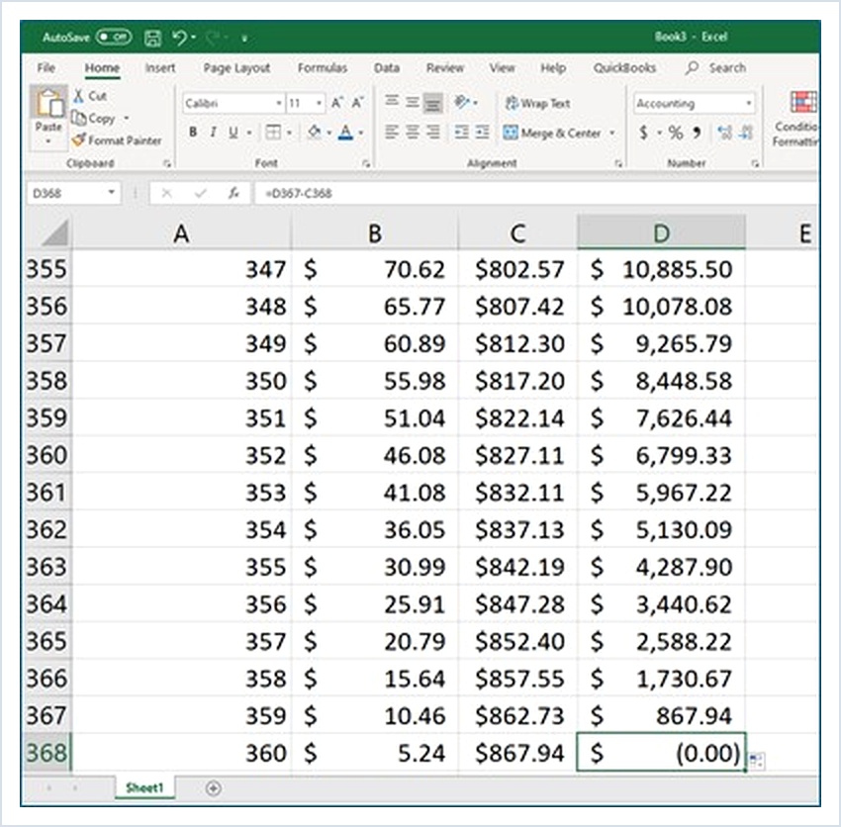Open the Help tab
The image size is (841, 827).
[x=553, y=67]
